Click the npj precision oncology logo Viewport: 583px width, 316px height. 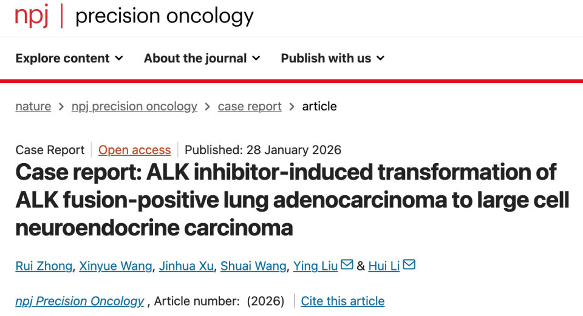point(134,16)
